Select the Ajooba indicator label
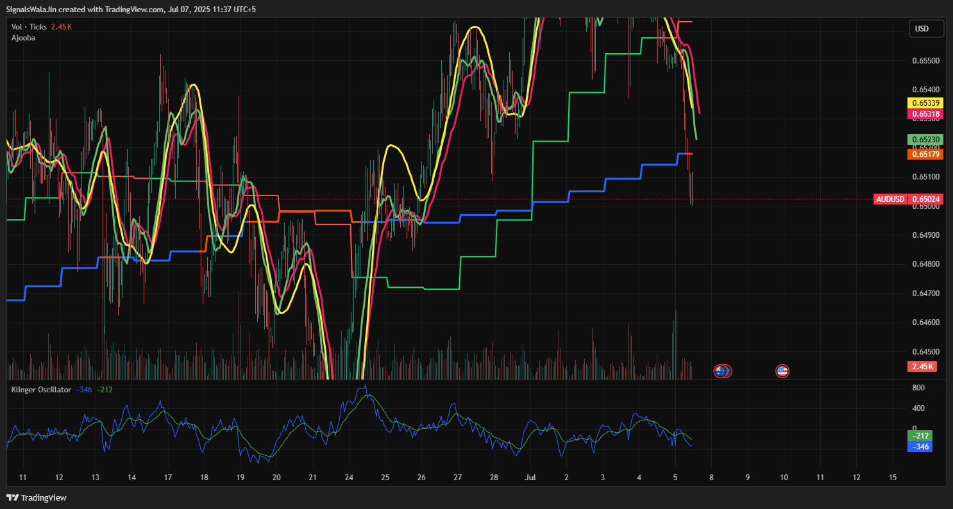The height and width of the screenshot is (509, 953). click(23, 38)
